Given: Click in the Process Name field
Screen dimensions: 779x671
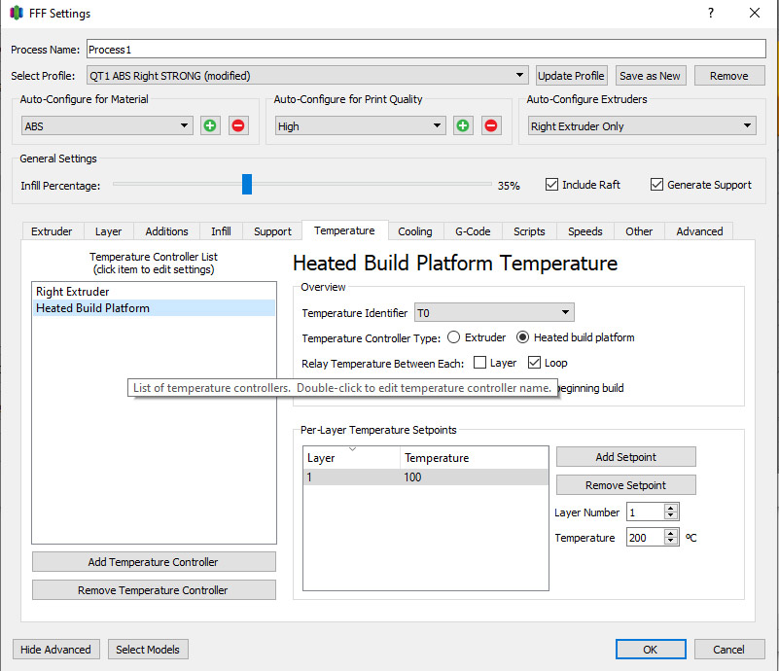Looking at the screenshot, I should tap(426, 50).
